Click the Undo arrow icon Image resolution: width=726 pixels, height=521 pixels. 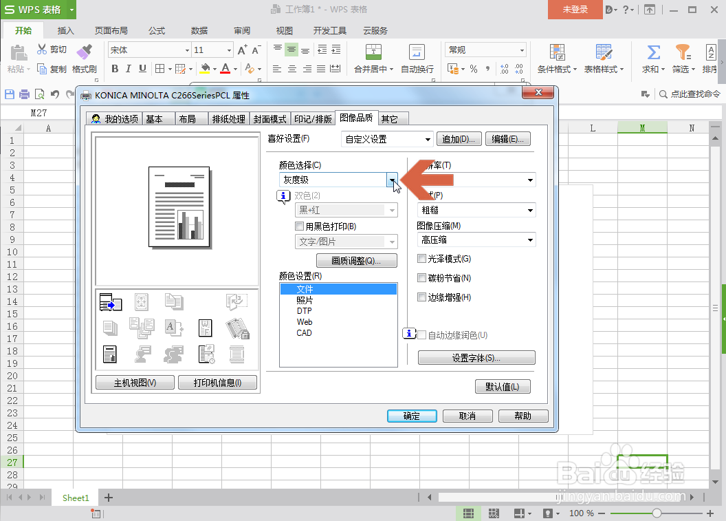(x=54, y=94)
